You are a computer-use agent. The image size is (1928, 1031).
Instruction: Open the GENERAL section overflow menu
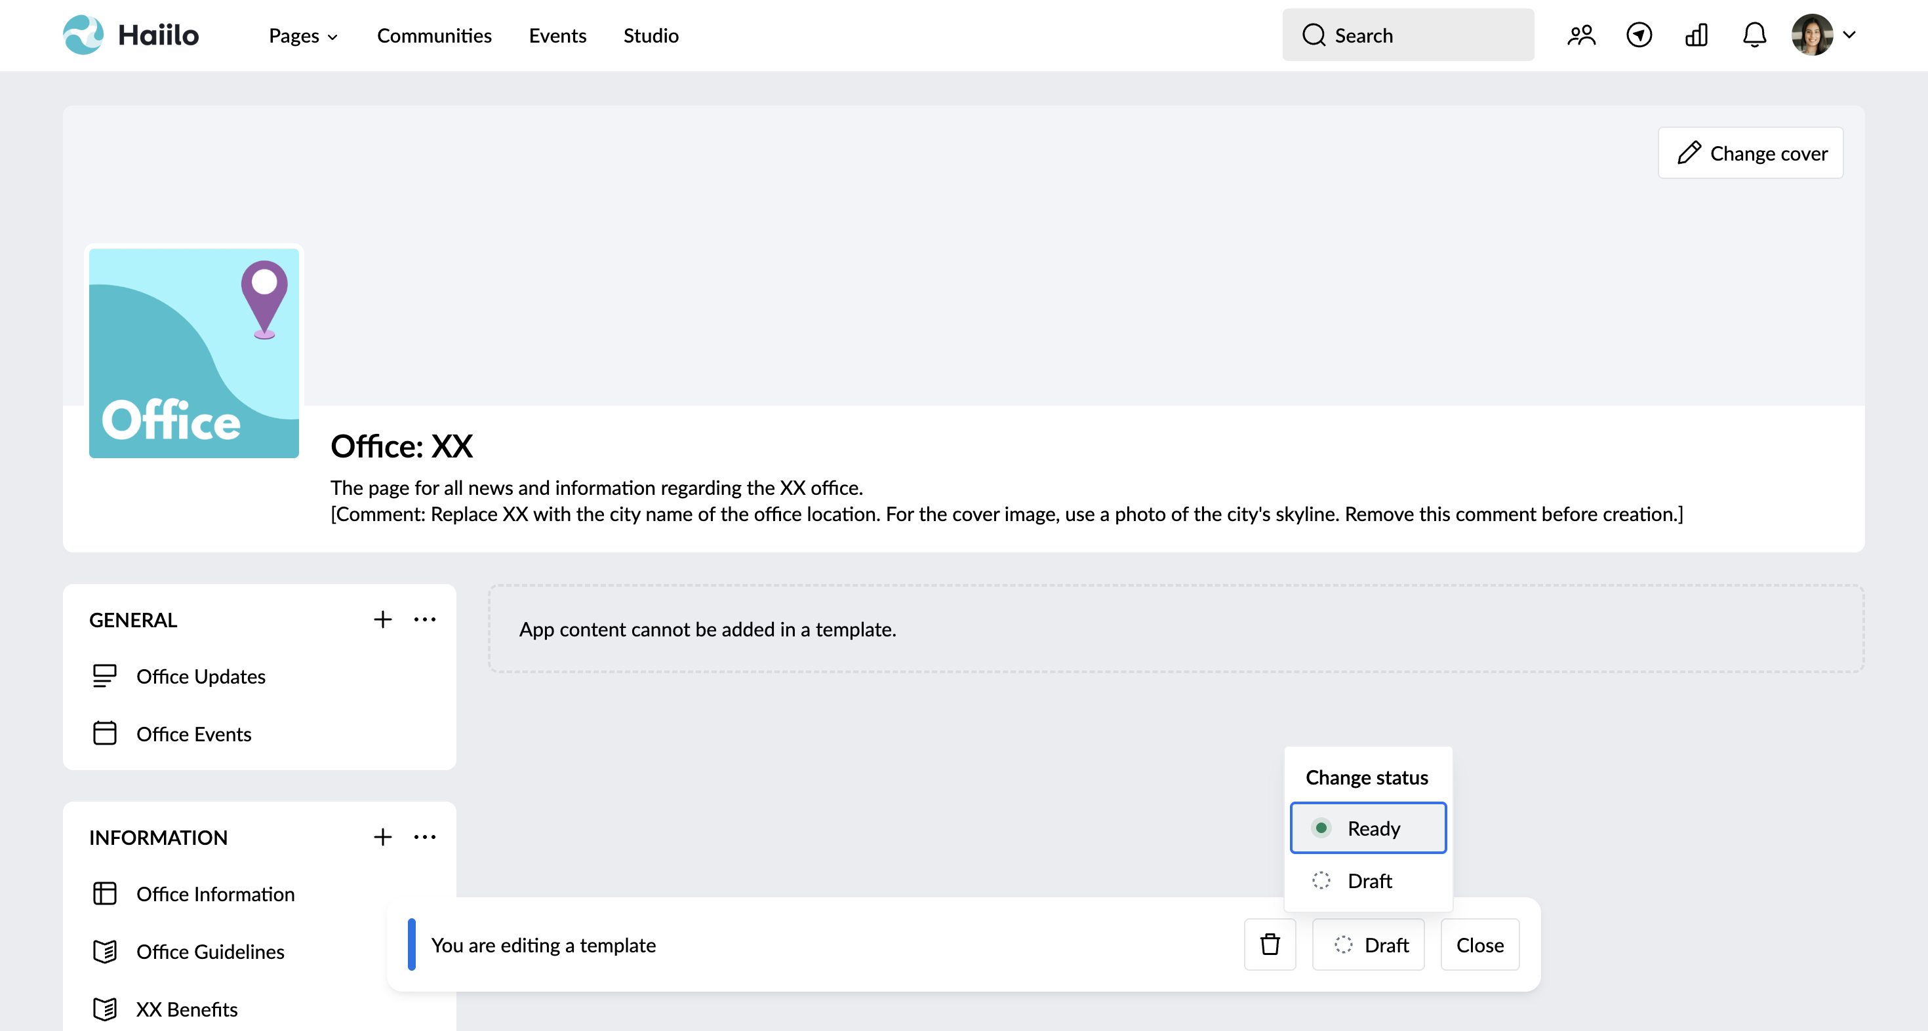424,619
